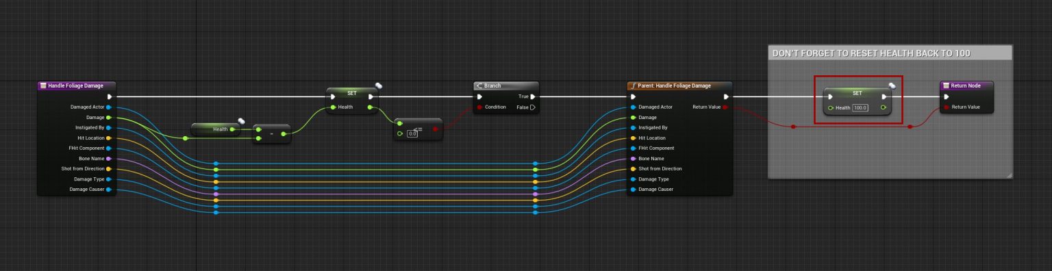Click Hit Location input pin on Parent node

[633, 138]
